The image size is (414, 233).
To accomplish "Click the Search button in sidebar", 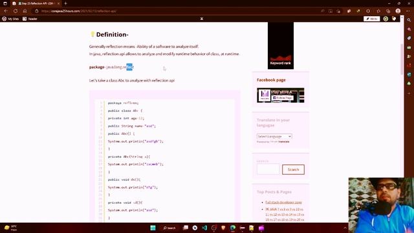I will tap(293, 170).
